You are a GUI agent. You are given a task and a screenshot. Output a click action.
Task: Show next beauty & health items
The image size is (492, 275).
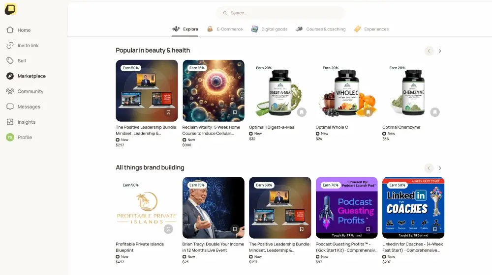[x=439, y=51]
